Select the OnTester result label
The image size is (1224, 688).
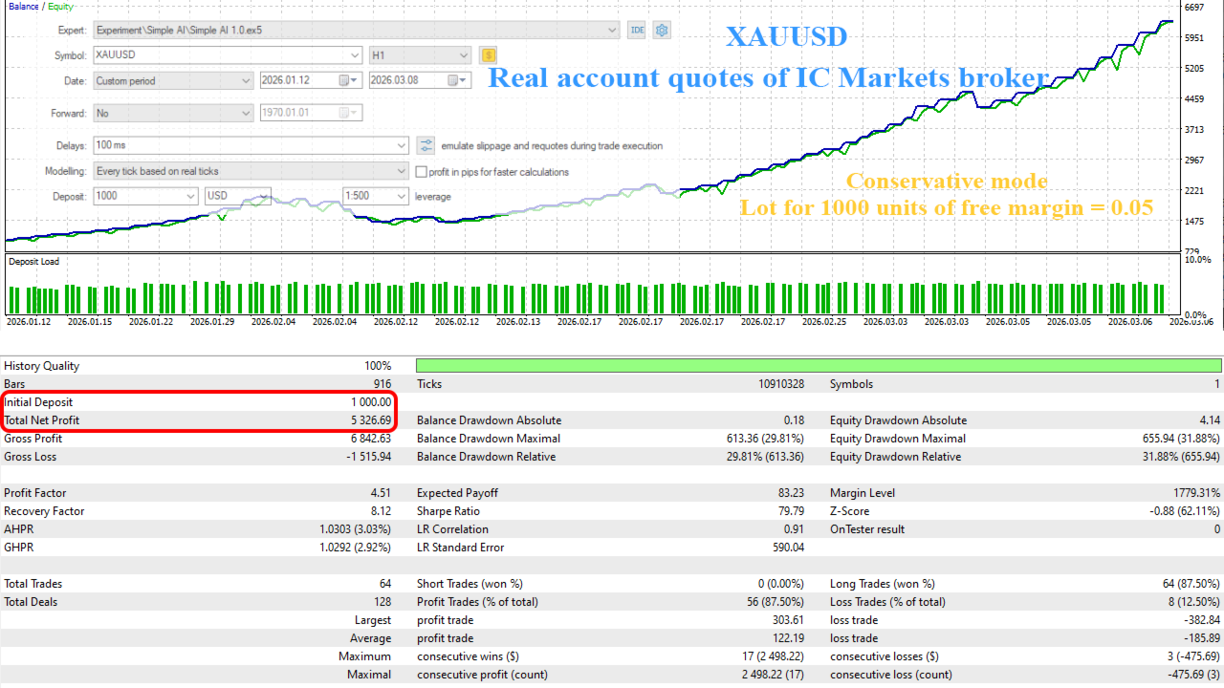pyautogui.click(x=866, y=529)
